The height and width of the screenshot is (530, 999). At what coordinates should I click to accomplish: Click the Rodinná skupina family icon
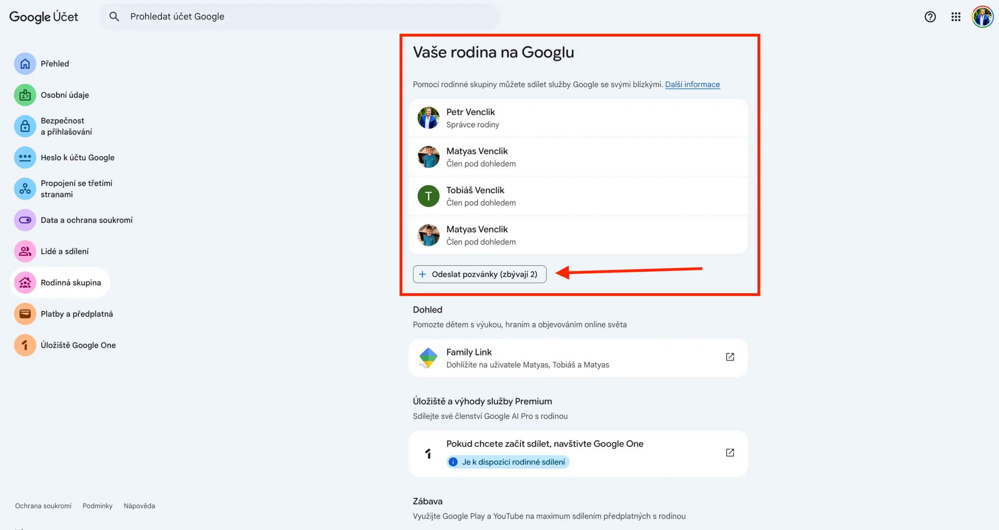point(25,282)
